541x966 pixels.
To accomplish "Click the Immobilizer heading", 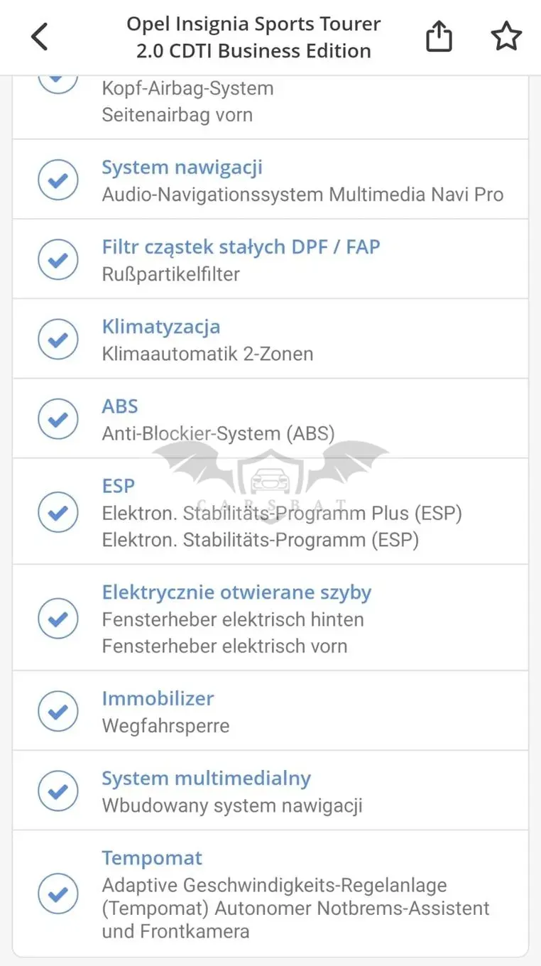I will coord(158,698).
